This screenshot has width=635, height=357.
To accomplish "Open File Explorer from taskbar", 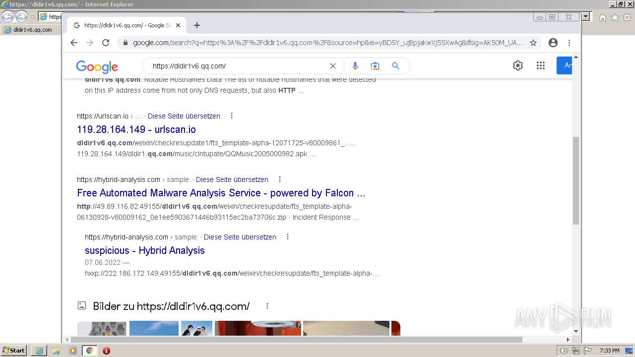I will coord(56,351).
